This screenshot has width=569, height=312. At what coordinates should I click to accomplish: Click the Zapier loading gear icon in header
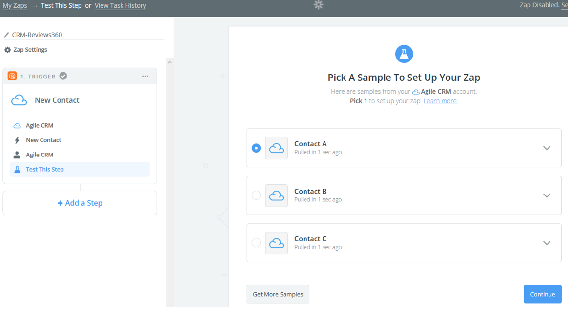coord(318,5)
